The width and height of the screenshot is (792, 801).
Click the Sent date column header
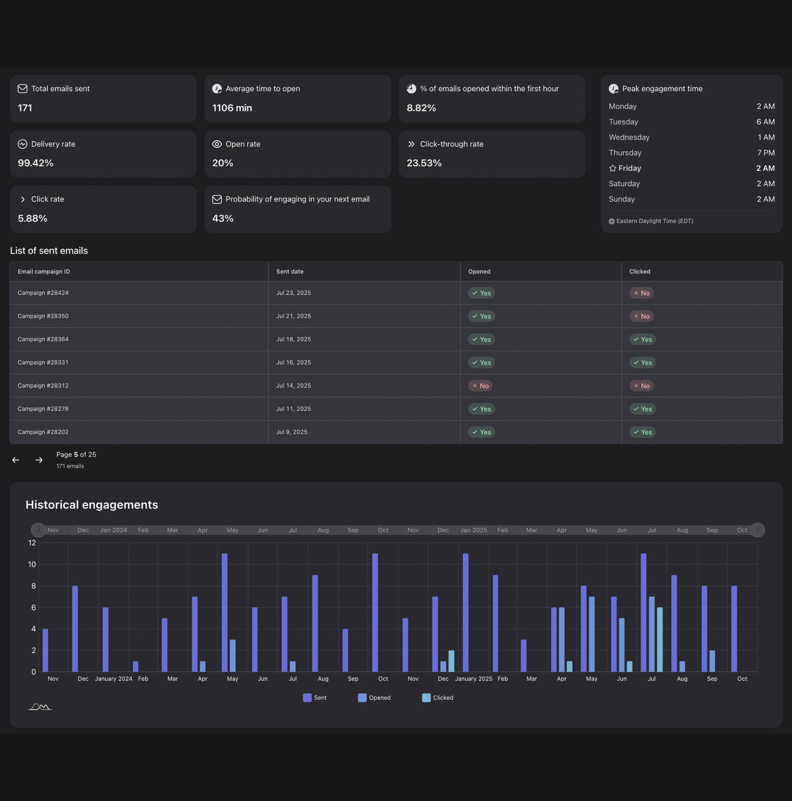click(290, 271)
